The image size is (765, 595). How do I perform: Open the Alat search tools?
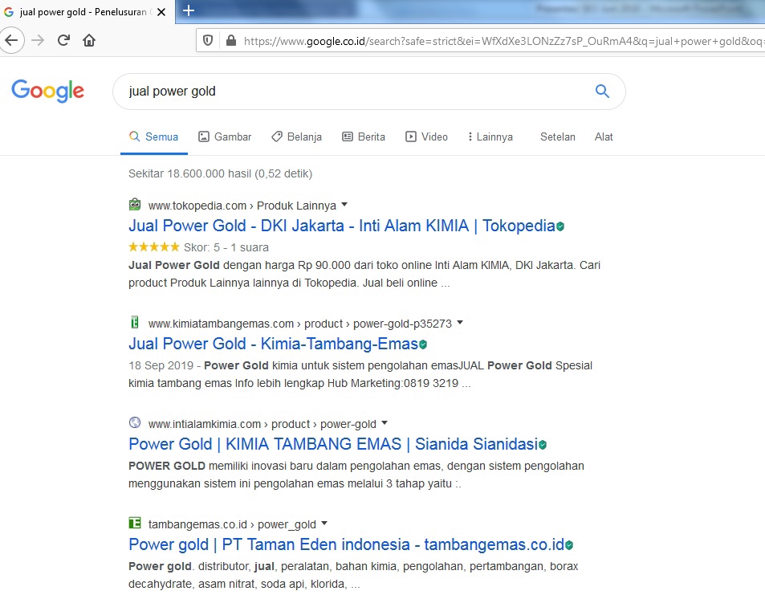click(x=604, y=137)
